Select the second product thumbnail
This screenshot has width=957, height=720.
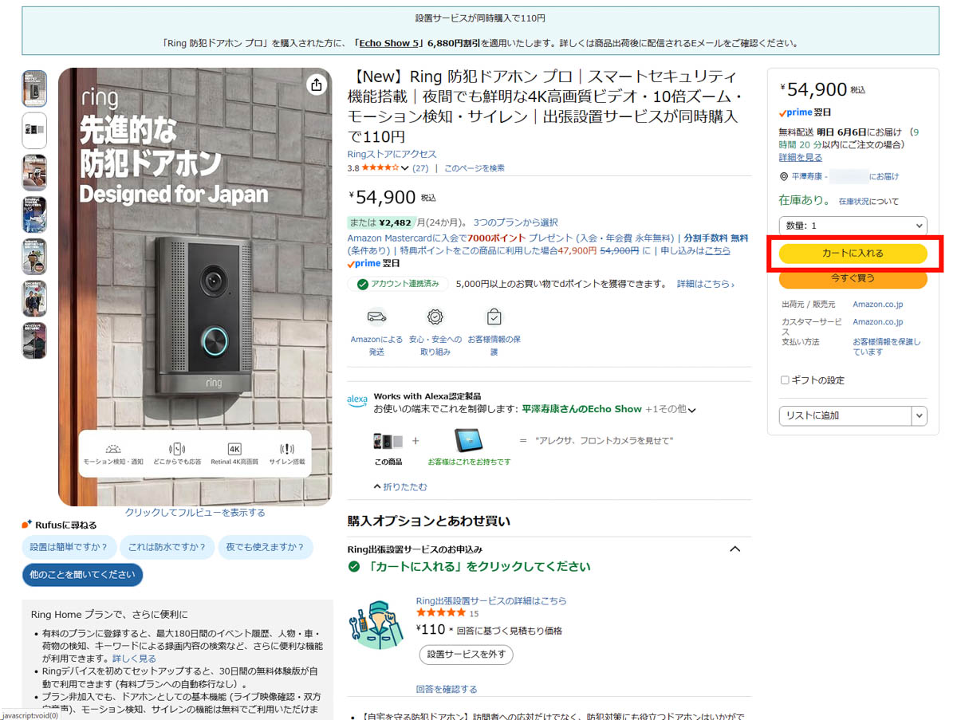click(x=34, y=131)
